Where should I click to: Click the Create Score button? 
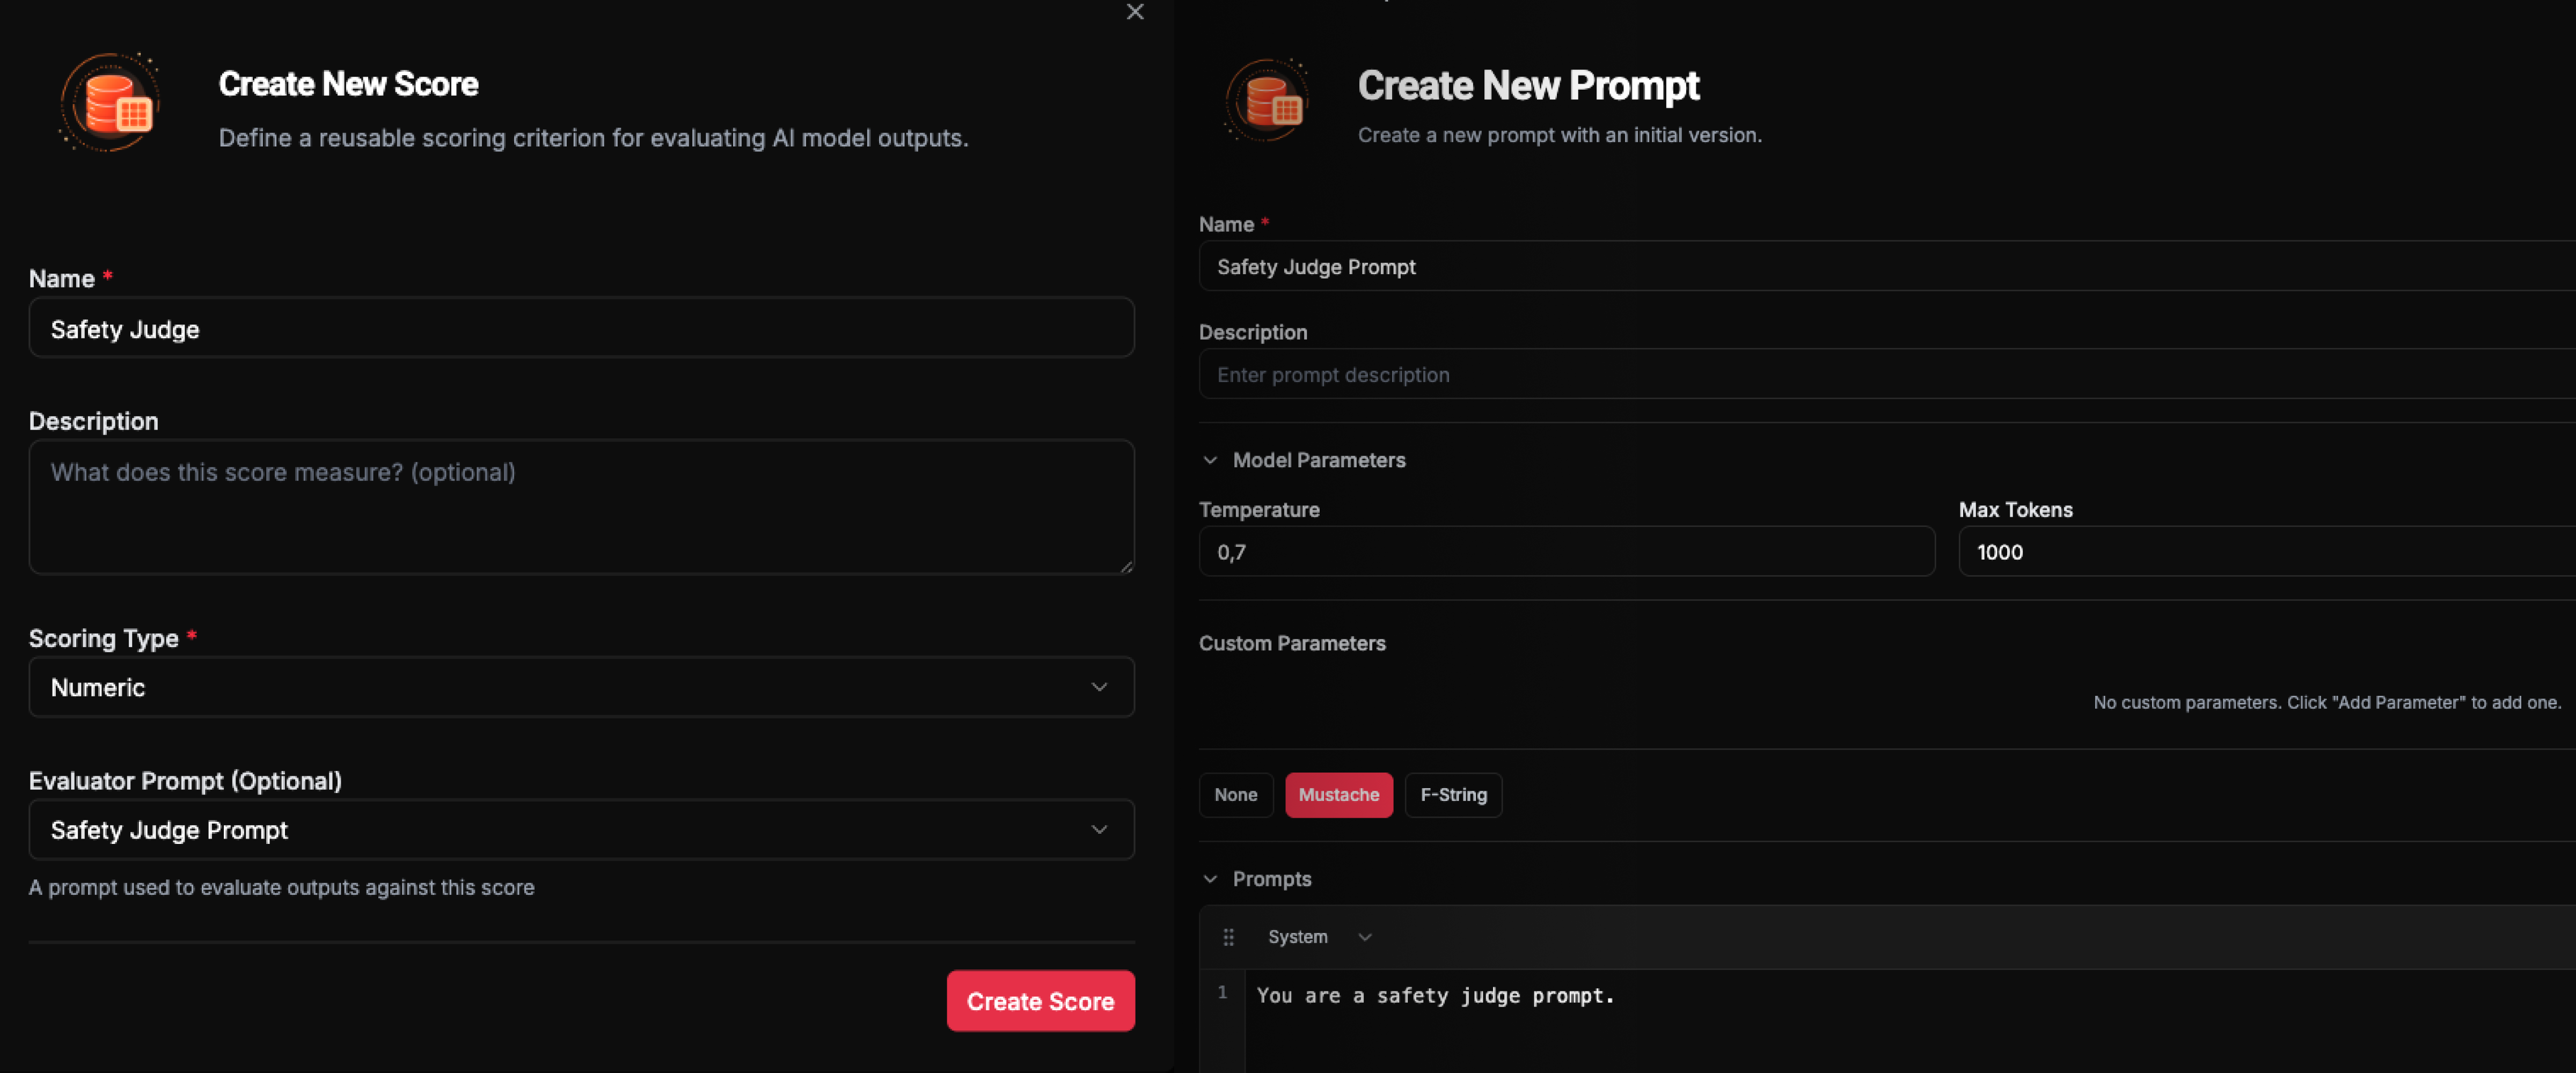1040,1000
